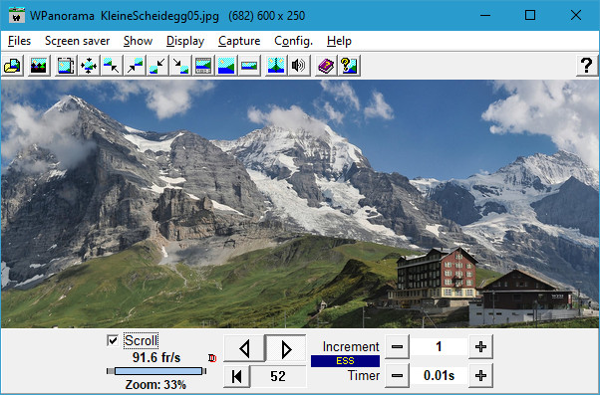Viewport: 600px width, 395px height.
Task: Click the WPanorama title bar app icon
Action: click(17, 16)
